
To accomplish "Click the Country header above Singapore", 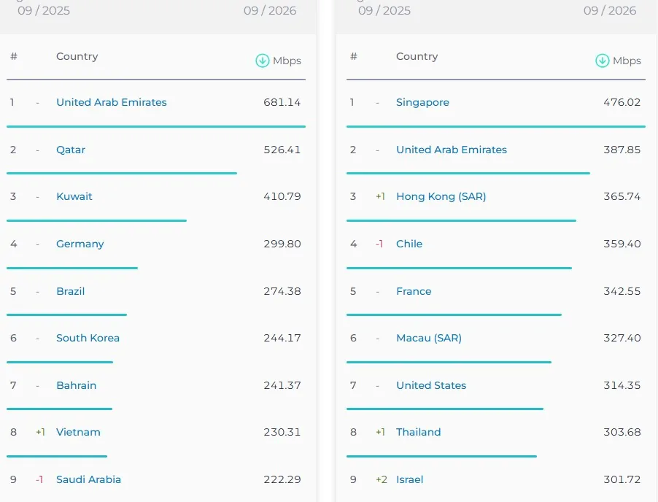I will click(417, 56).
